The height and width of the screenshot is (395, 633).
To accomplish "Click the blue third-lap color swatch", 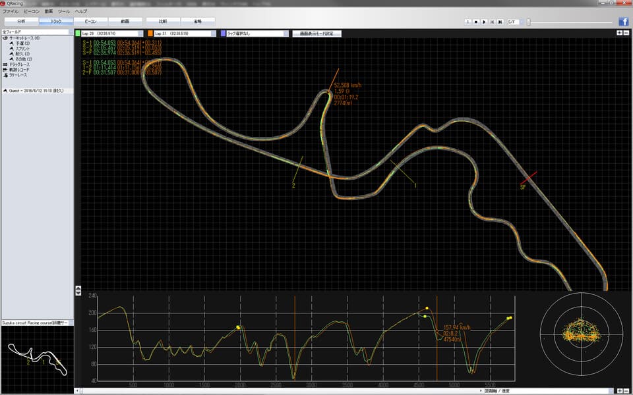I will (224, 34).
